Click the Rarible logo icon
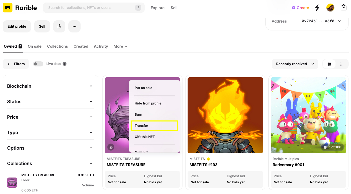This screenshot has height=194, width=351. point(8,8)
